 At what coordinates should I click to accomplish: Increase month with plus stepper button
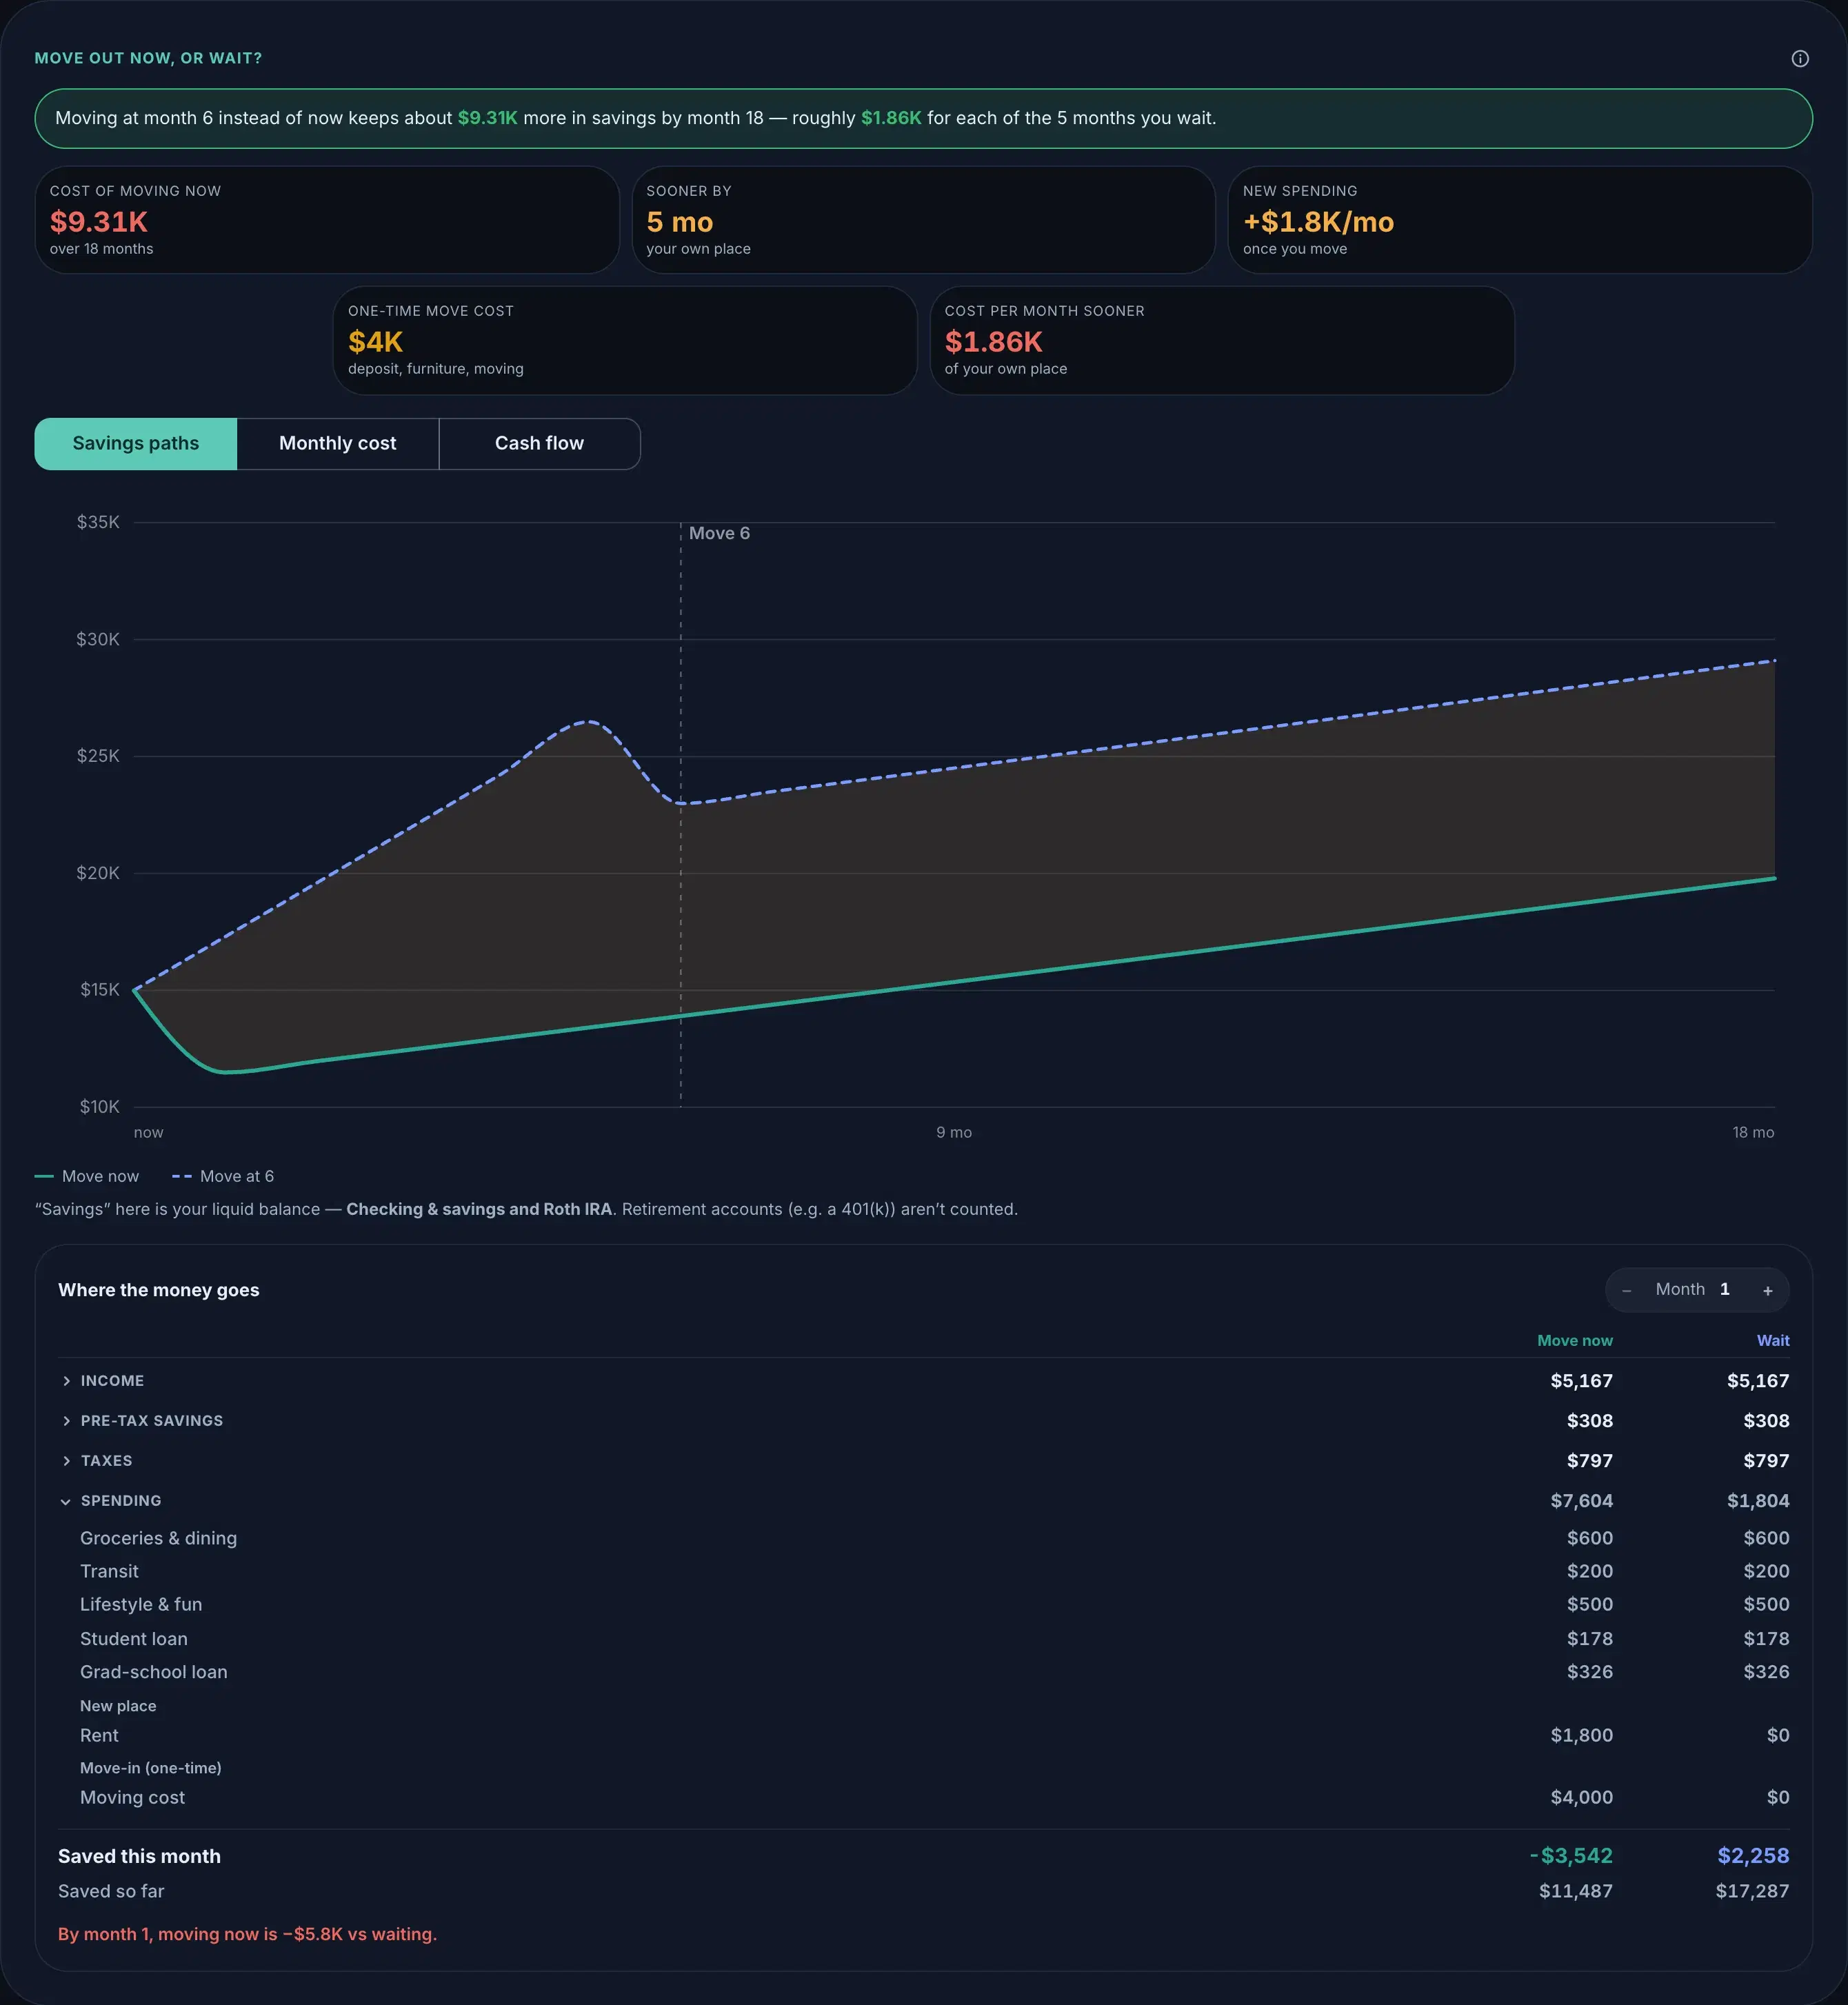[x=1767, y=1291]
